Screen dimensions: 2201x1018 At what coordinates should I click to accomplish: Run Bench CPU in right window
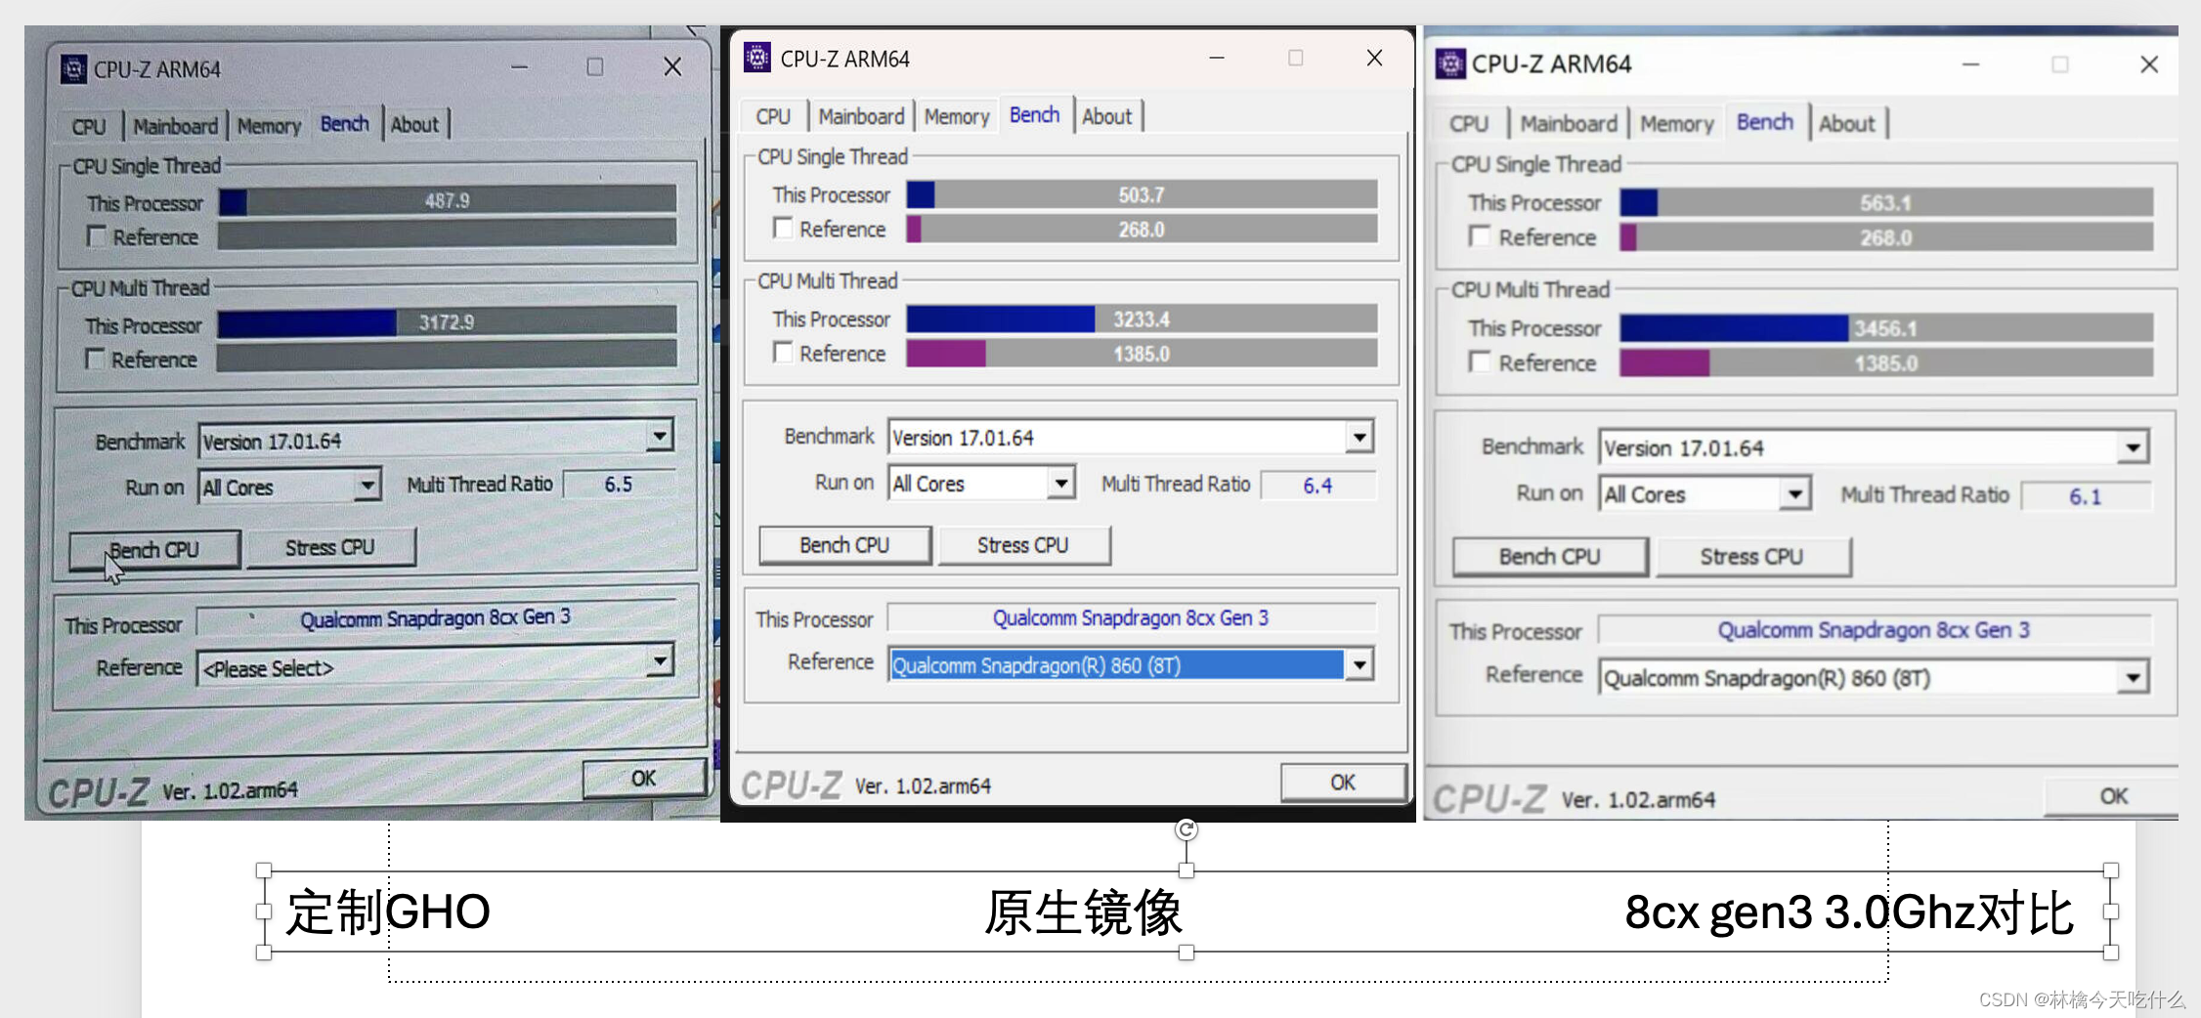(x=1550, y=556)
